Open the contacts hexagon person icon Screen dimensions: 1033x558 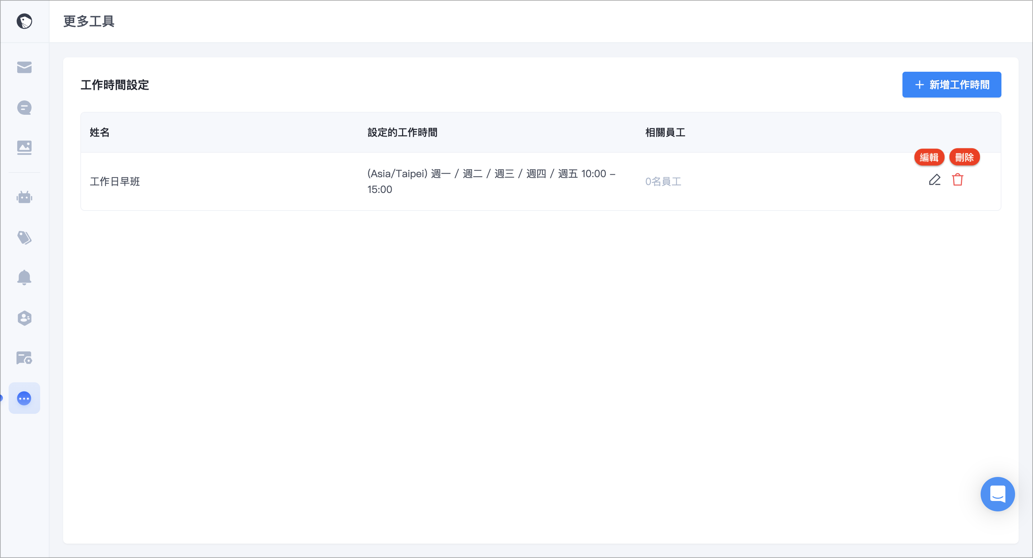24,318
